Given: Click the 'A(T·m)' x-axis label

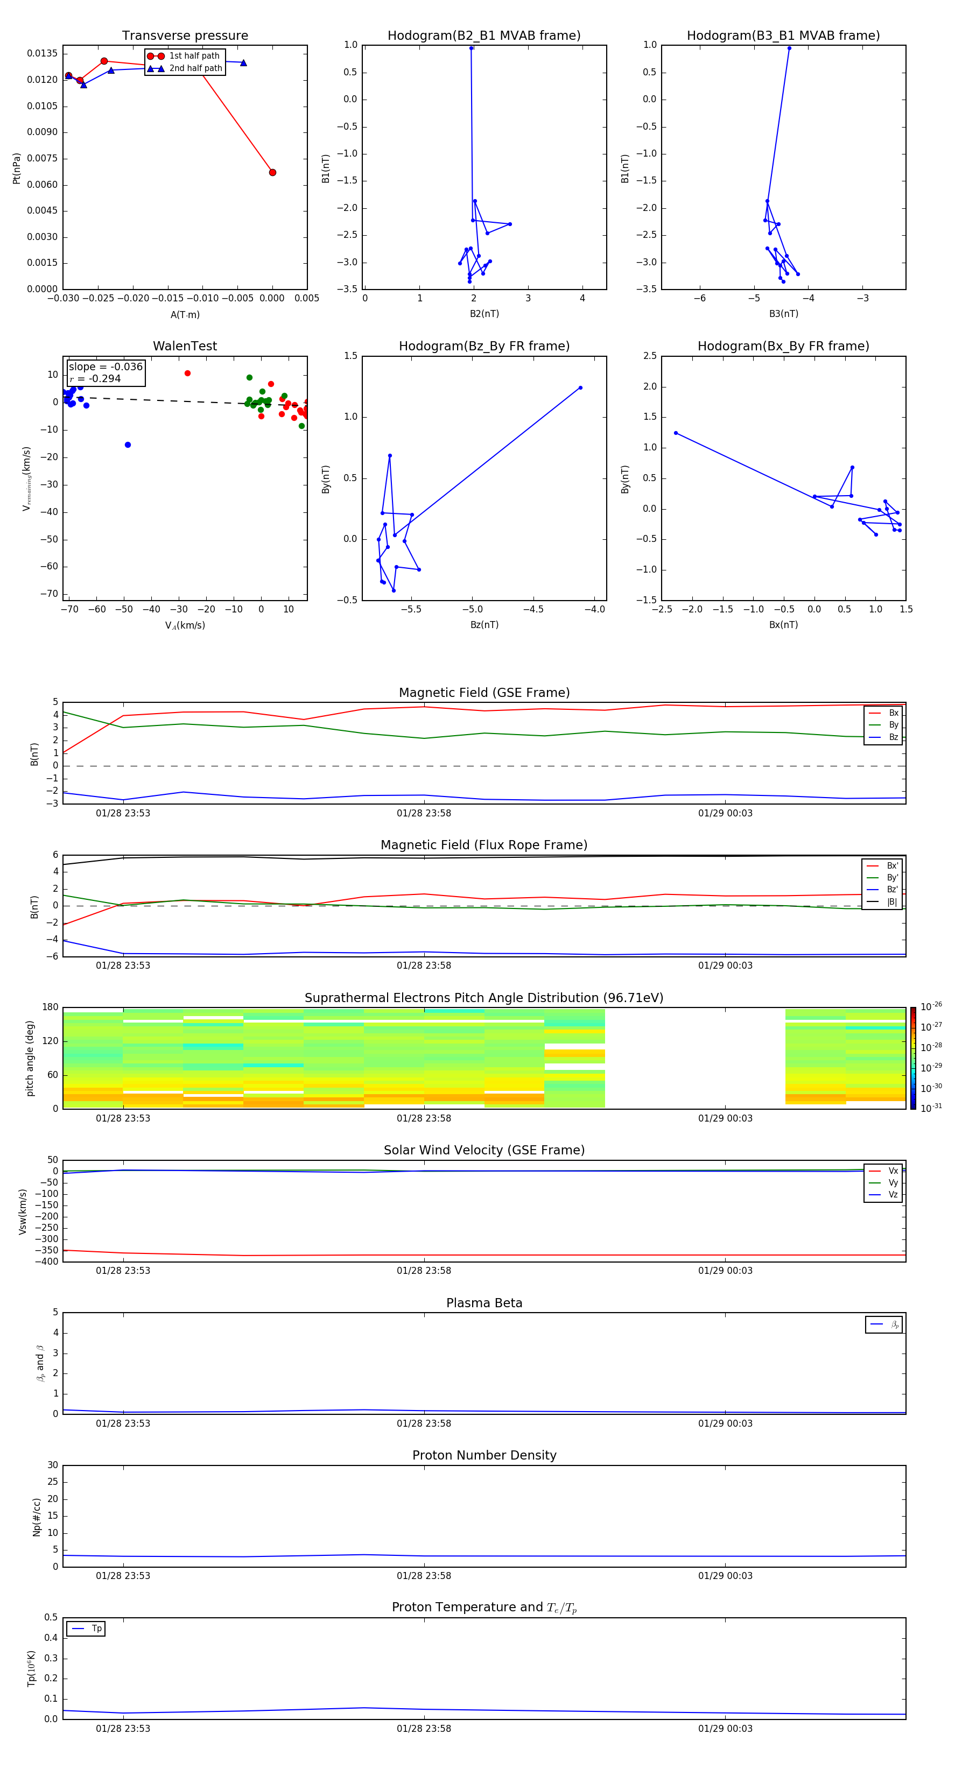Looking at the screenshot, I should point(185,315).
